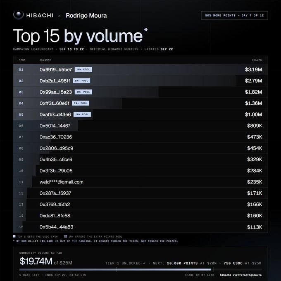Image resolution: width=281 pixels, height=281 pixels.
Task: Select account 0x2806...d95c9
Action: (x=56, y=148)
